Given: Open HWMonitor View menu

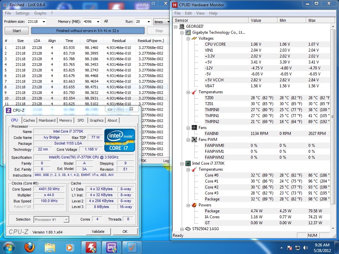Looking at the screenshot, I should pyautogui.click(x=200, y=13).
